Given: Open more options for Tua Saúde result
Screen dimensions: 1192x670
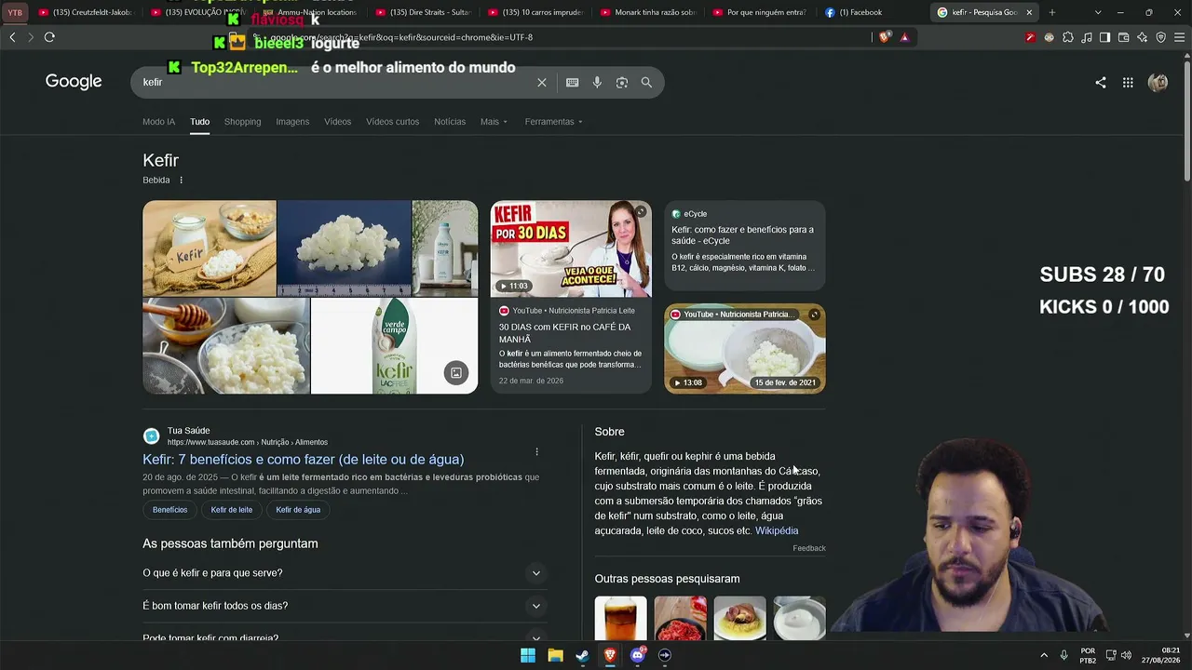Looking at the screenshot, I should [536, 451].
